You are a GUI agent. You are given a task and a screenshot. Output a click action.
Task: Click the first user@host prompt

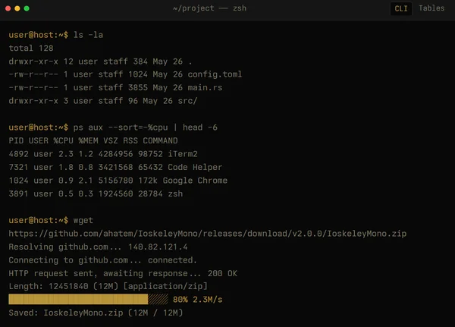[x=39, y=35]
